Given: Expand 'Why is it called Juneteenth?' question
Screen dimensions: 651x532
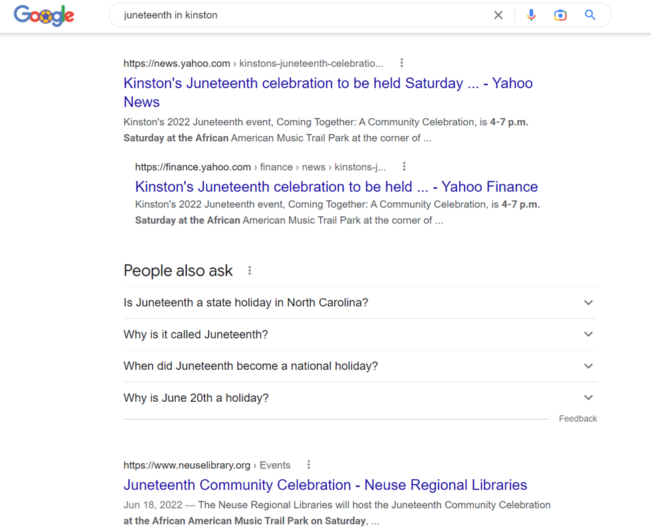Looking at the screenshot, I should [360, 334].
